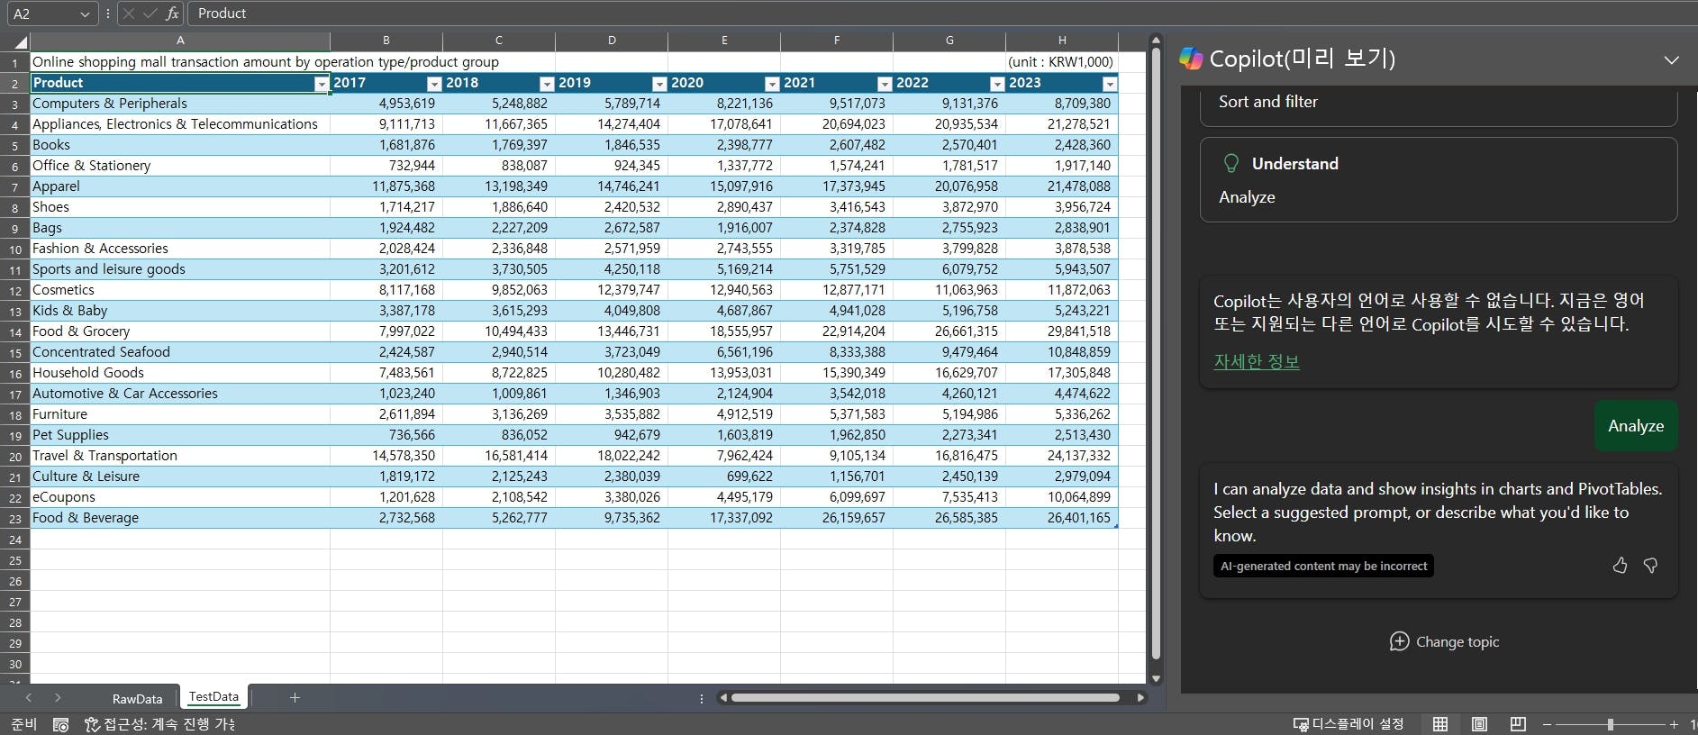1698x735 pixels.
Task: Click the sheet tab bar split handle dots
Action: (x=702, y=698)
